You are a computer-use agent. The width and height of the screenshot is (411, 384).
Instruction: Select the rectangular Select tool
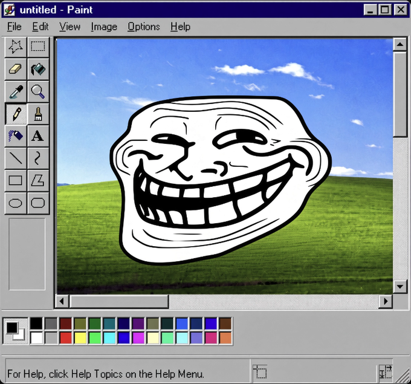click(x=38, y=47)
